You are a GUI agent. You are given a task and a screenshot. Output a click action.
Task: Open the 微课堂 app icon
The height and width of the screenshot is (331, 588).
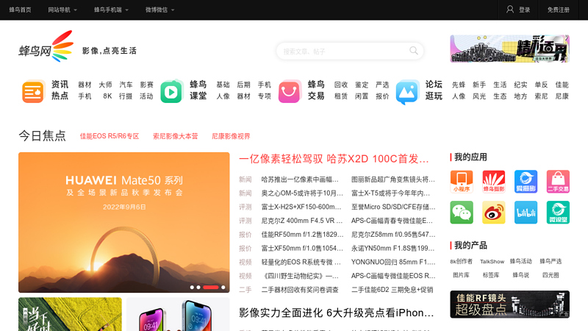coord(558,213)
